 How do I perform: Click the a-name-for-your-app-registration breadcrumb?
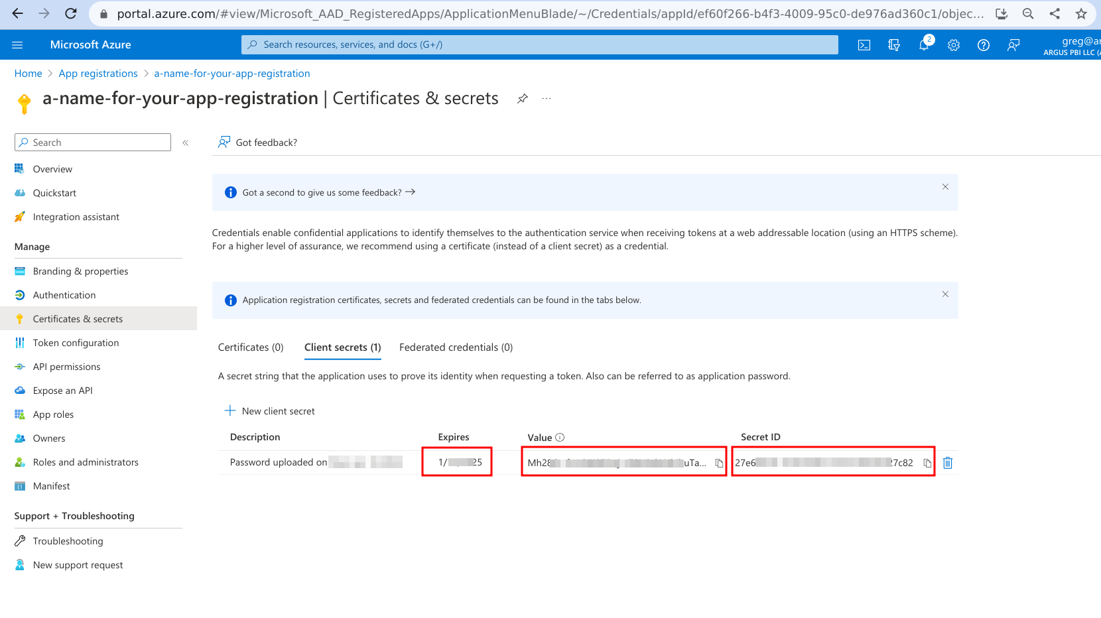[x=232, y=74]
